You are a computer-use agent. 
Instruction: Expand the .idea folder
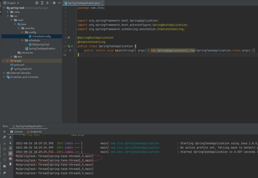pyautogui.click(x=8, y=12)
